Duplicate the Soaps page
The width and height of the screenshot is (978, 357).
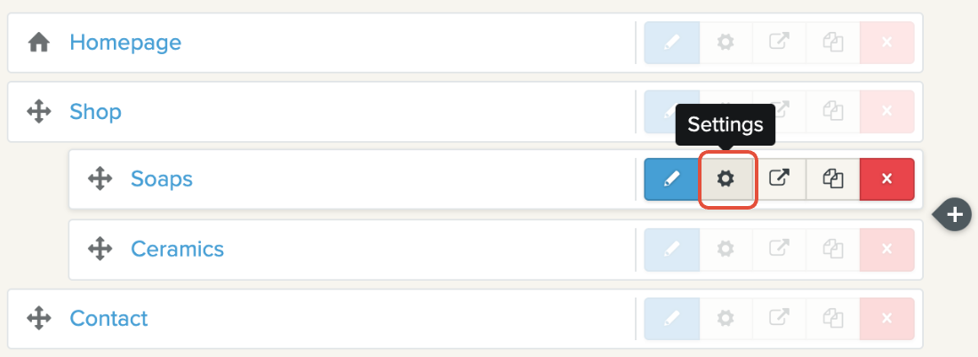[x=833, y=179]
